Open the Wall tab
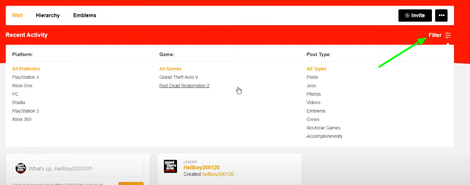Image resolution: width=470 pixels, height=185 pixels. pos(17,15)
